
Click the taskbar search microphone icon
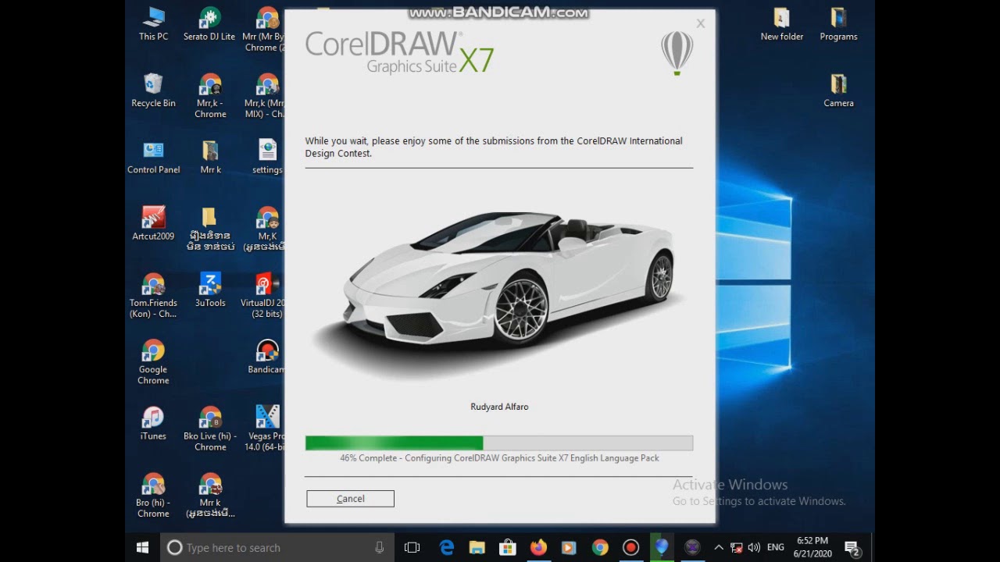[380, 548]
